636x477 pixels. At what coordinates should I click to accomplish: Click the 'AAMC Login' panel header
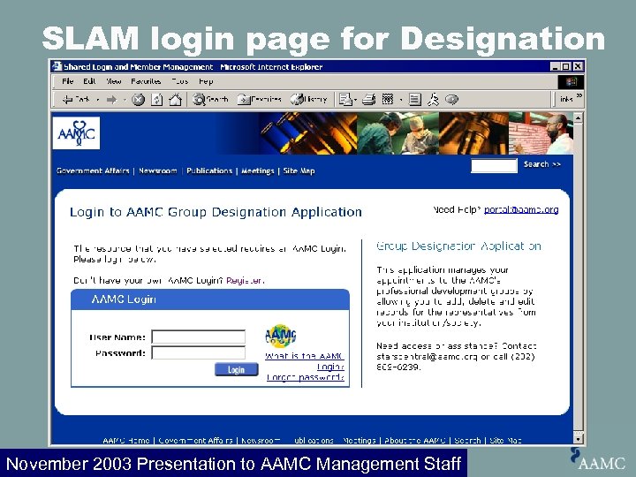(x=210, y=299)
